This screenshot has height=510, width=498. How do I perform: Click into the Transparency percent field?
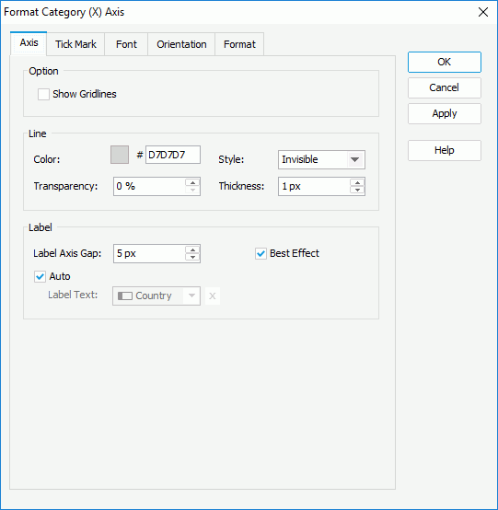[x=150, y=186]
